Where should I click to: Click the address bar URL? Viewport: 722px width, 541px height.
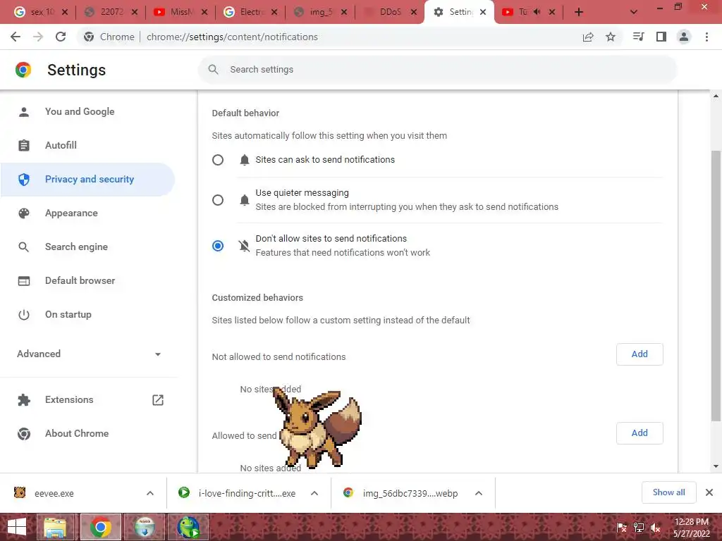[232, 37]
